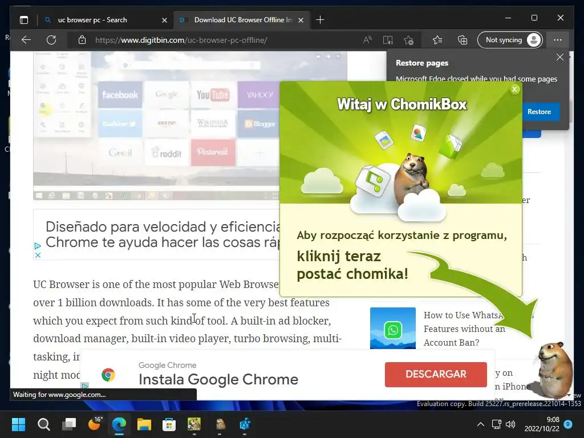The height and width of the screenshot is (438, 584).
Task: Open the ChomikBox taskbar app
Action: pyautogui.click(x=194, y=424)
